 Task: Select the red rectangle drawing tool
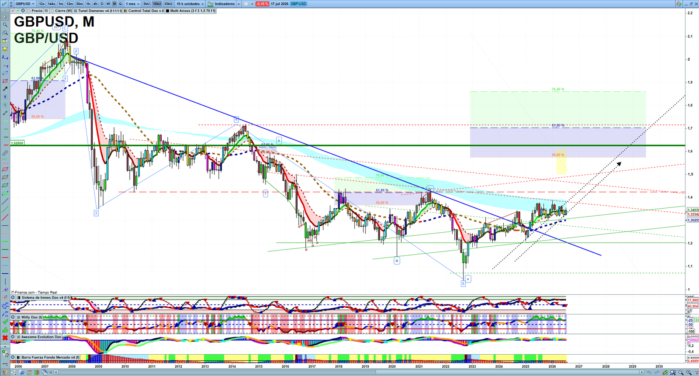tap(5, 81)
